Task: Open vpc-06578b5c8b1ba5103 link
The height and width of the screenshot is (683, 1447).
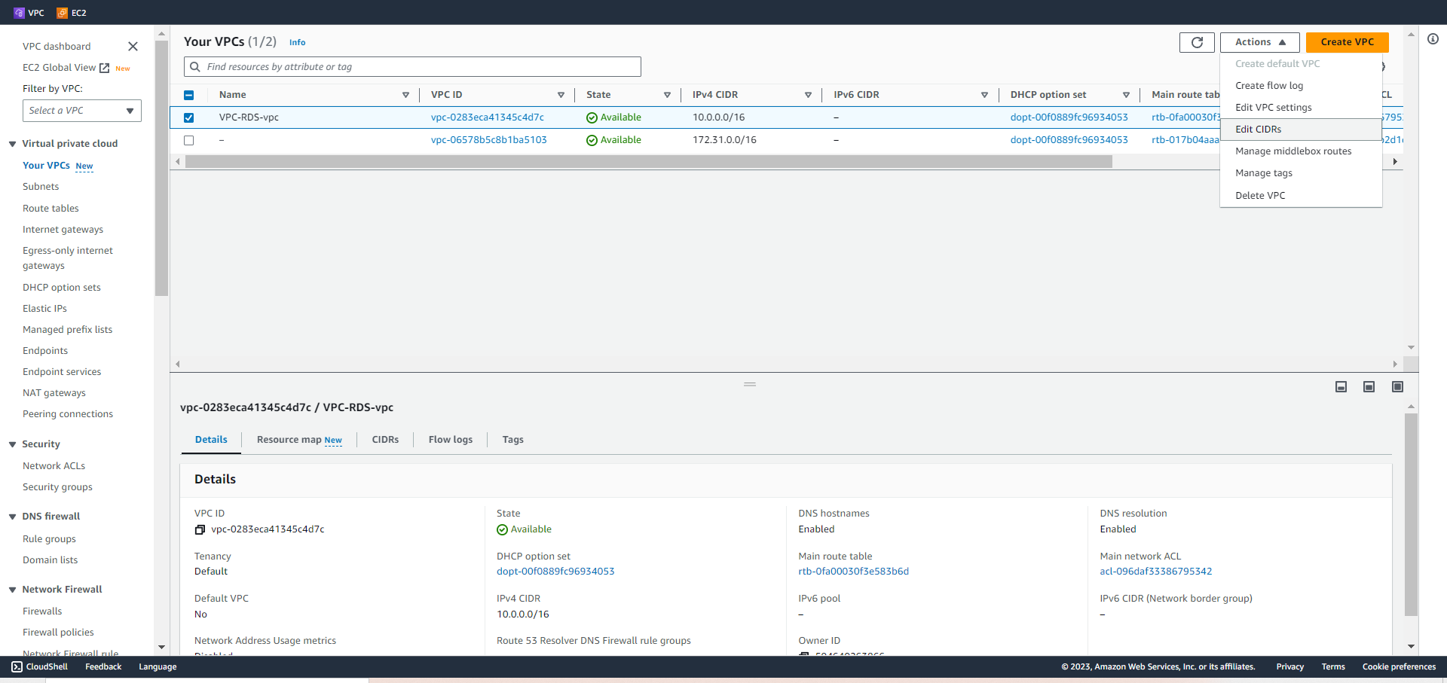Action: (x=489, y=140)
